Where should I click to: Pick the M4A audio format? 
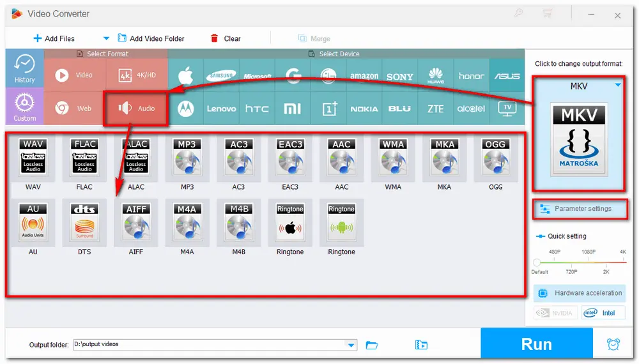coord(187,223)
